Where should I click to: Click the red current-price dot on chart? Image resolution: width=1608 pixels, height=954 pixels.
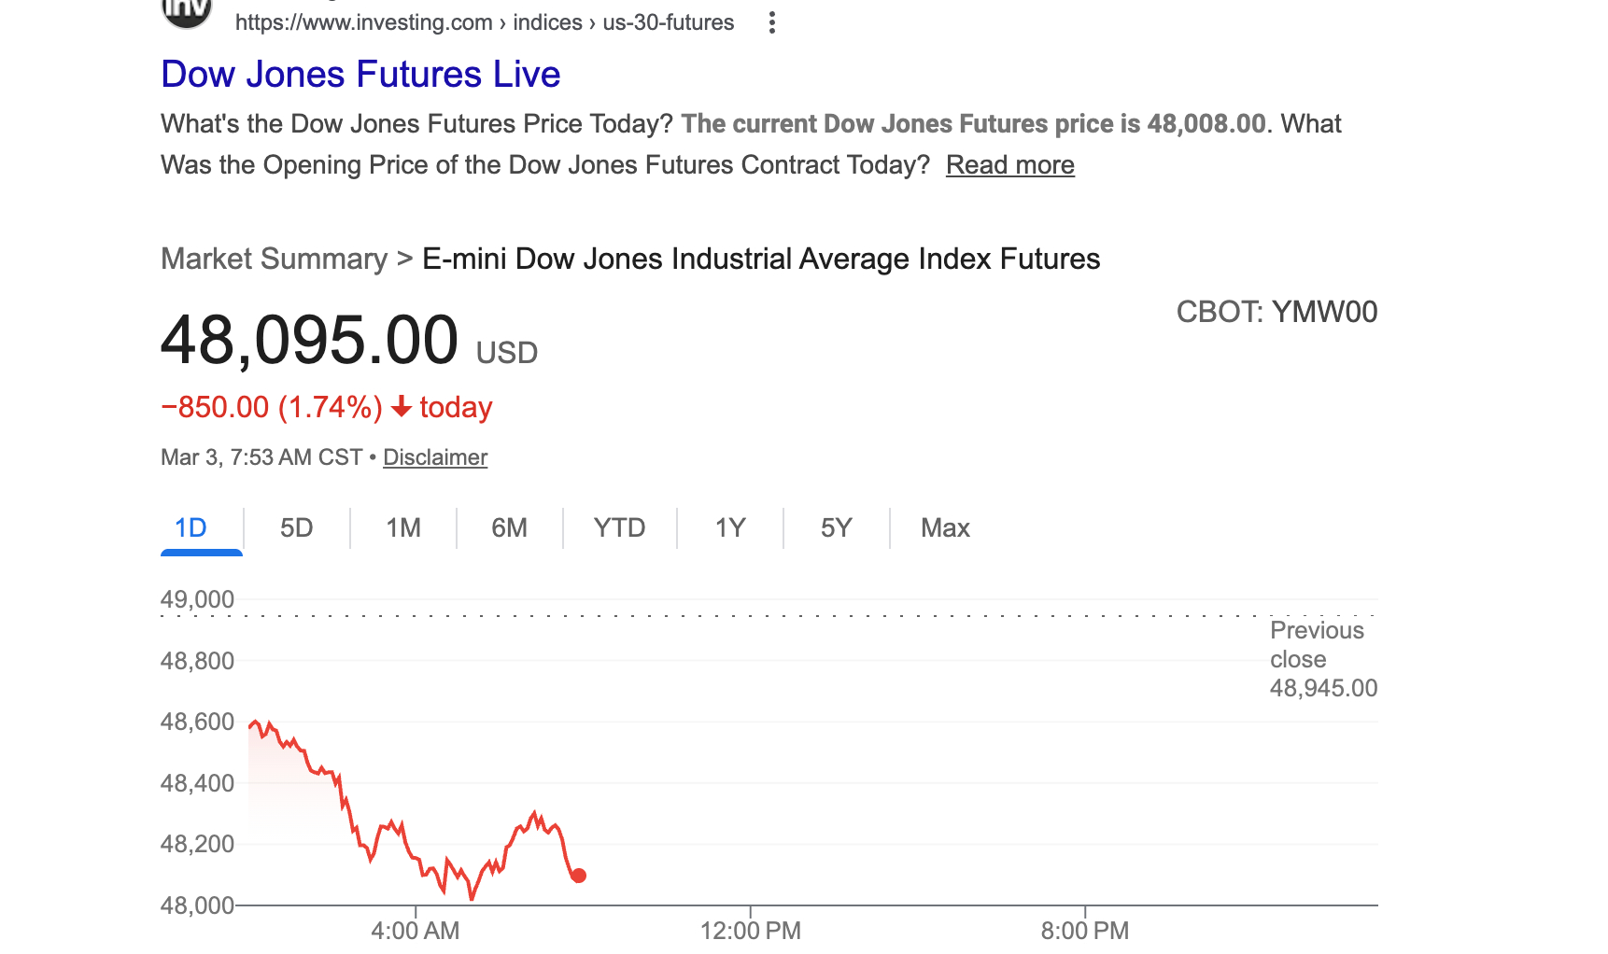[579, 876]
